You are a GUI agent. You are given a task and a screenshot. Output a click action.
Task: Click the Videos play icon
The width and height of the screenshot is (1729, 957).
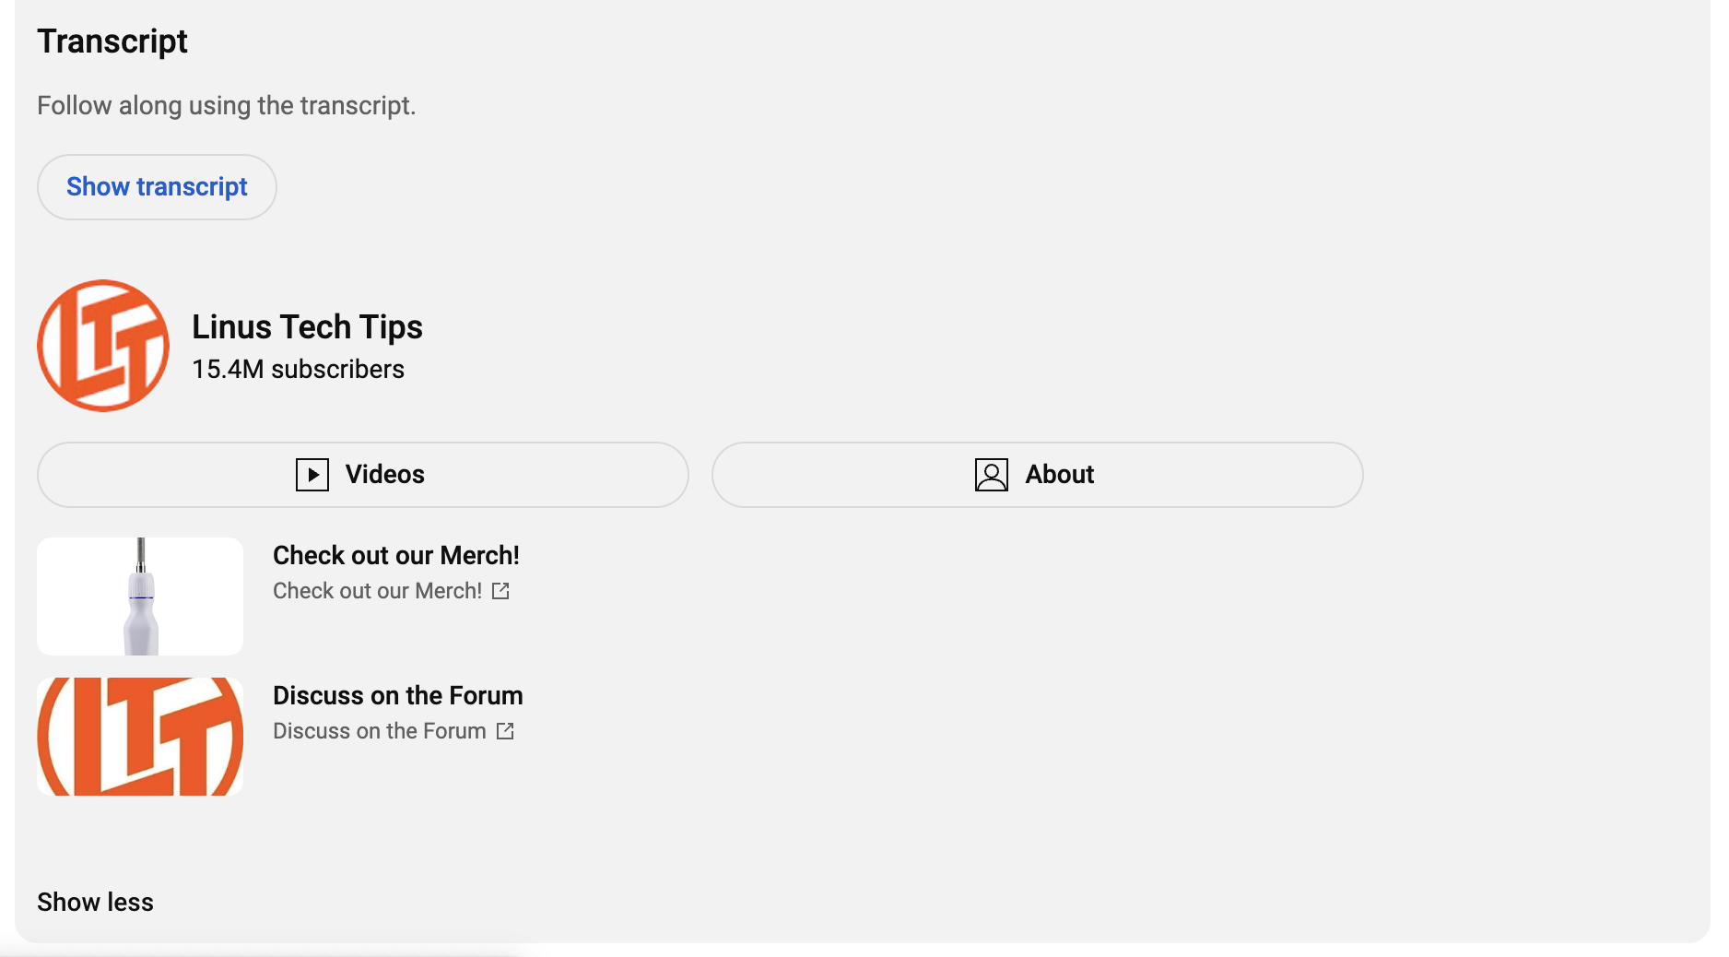coord(312,474)
